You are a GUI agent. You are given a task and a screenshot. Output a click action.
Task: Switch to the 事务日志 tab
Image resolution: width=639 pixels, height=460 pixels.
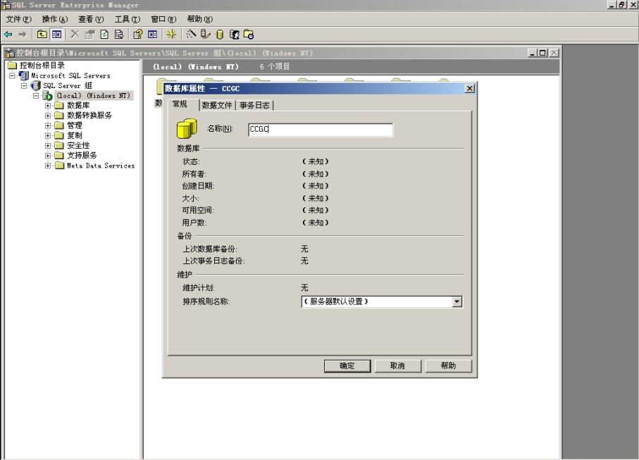pyautogui.click(x=254, y=105)
